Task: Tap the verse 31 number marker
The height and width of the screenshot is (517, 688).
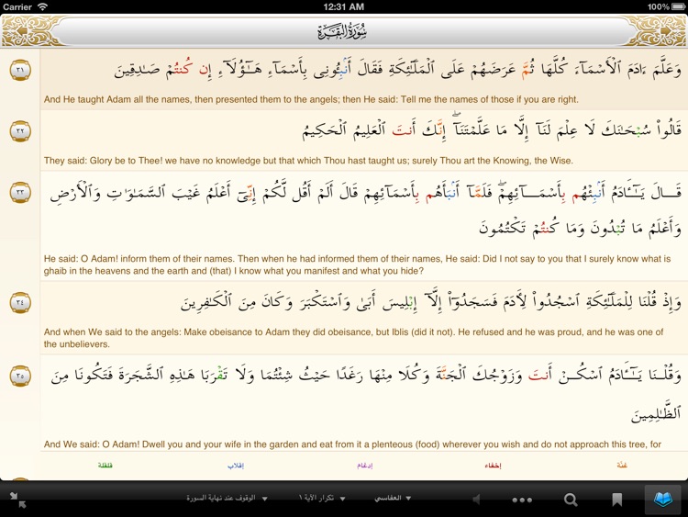Action: click(x=20, y=70)
